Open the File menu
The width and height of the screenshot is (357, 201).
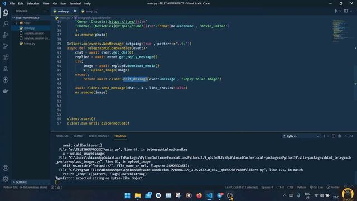point(12,4)
